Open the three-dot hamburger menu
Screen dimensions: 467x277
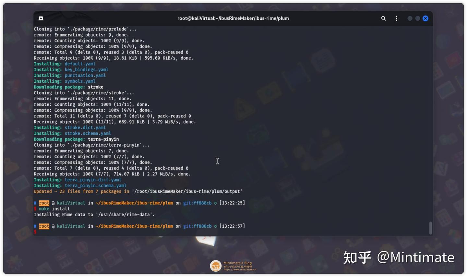pos(396,18)
